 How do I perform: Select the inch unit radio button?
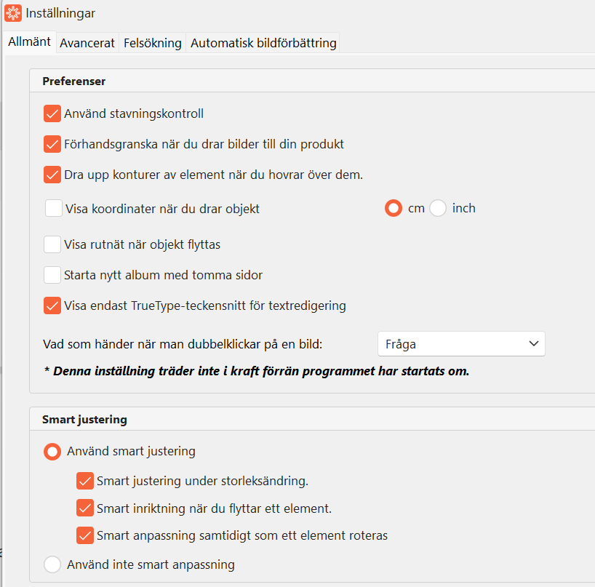click(x=437, y=207)
